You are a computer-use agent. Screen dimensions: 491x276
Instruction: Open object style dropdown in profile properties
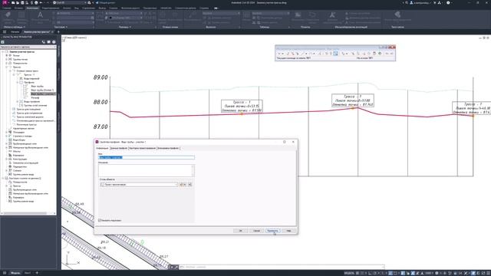pos(139,185)
